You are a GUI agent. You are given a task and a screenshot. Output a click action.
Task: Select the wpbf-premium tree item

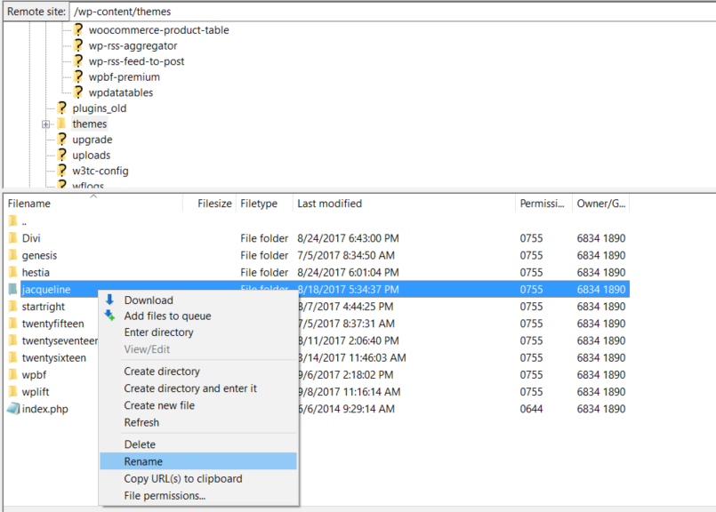click(x=125, y=76)
